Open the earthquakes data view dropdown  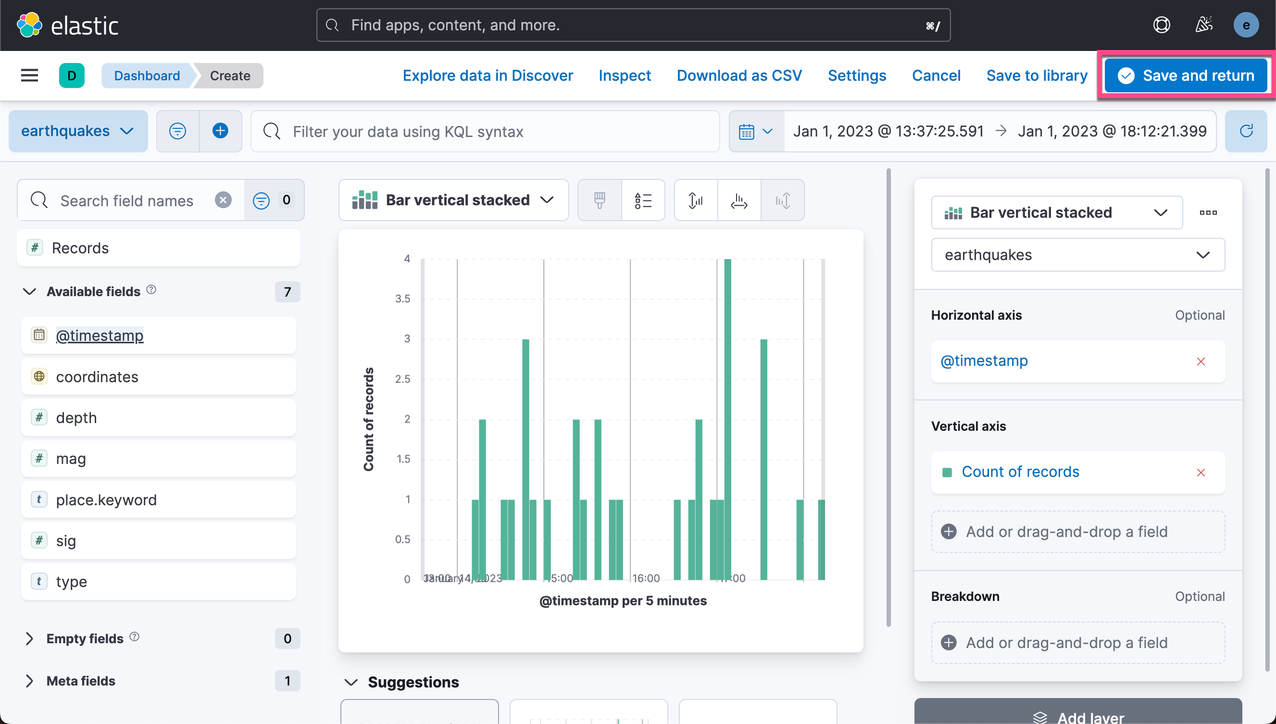click(78, 131)
